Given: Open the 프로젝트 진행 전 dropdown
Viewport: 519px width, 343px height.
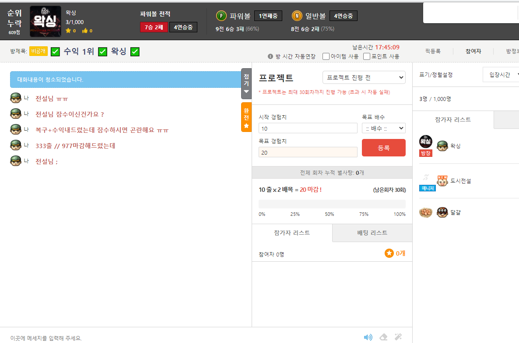Looking at the screenshot, I should coord(364,77).
